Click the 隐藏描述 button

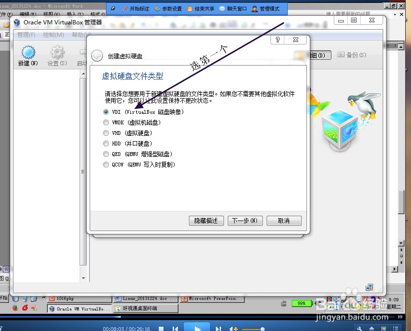click(206, 221)
